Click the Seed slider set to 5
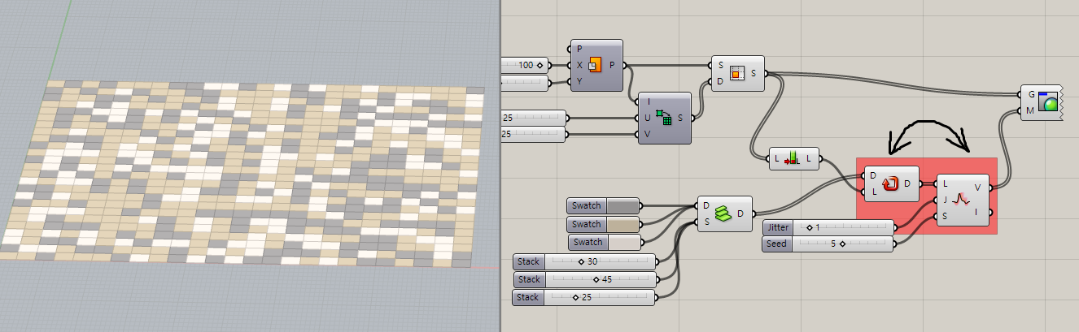This screenshot has height=332, width=1079. [827, 243]
